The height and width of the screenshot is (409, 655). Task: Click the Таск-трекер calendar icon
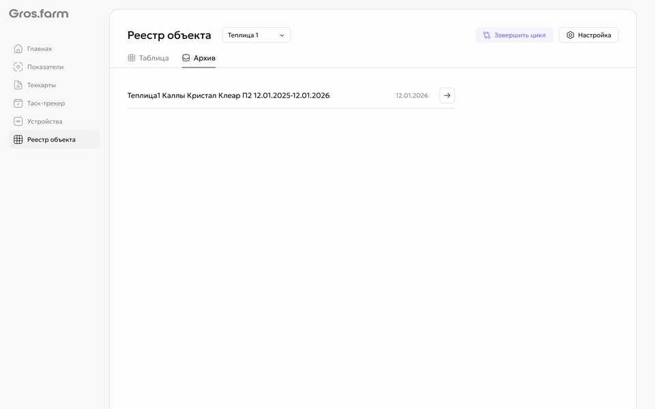point(18,103)
